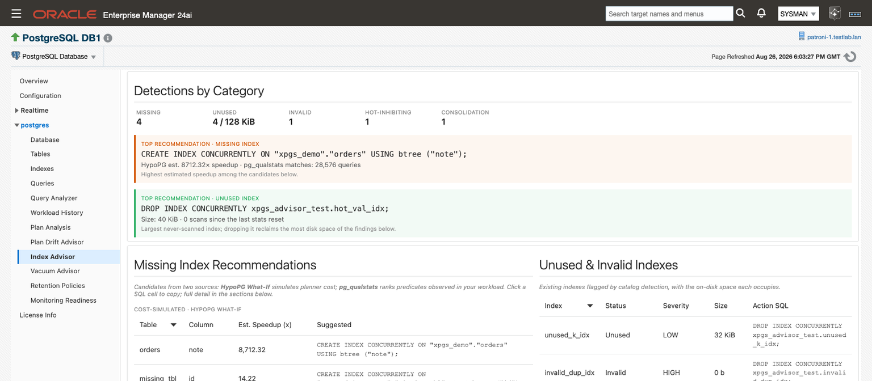The image size is (872, 381).
Task: Click the MISSING count 4
Action: pyautogui.click(x=139, y=122)
